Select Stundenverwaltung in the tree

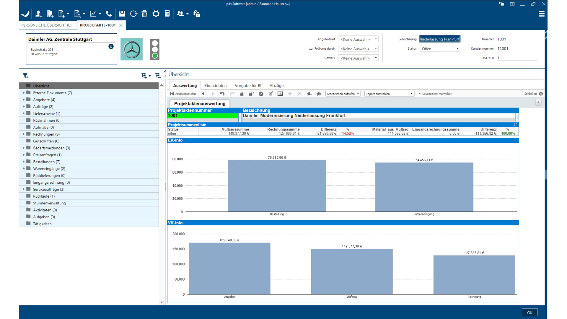(x=89, y=203)
